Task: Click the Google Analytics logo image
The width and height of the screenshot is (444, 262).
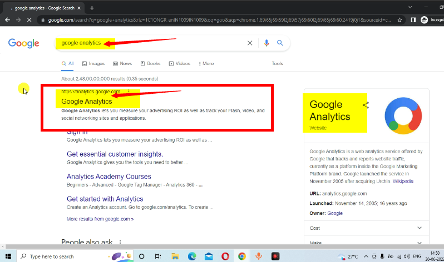Action: point(403,115)
